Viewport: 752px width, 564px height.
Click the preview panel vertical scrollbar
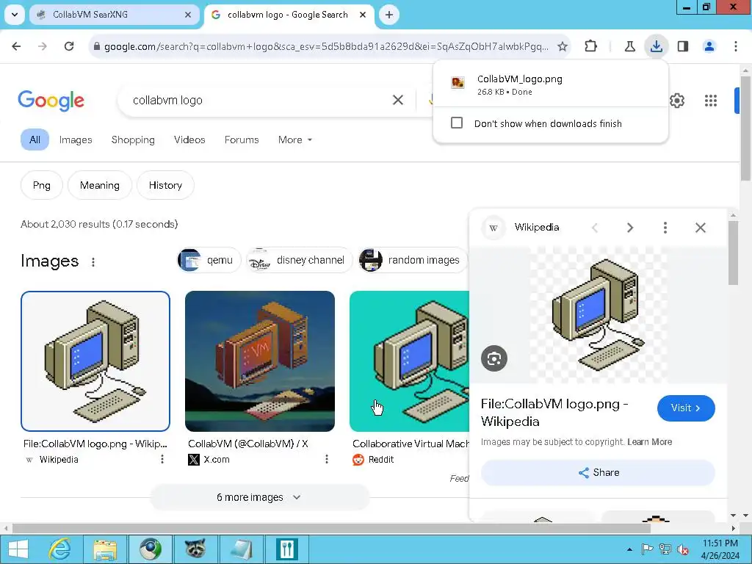point(732,253)
